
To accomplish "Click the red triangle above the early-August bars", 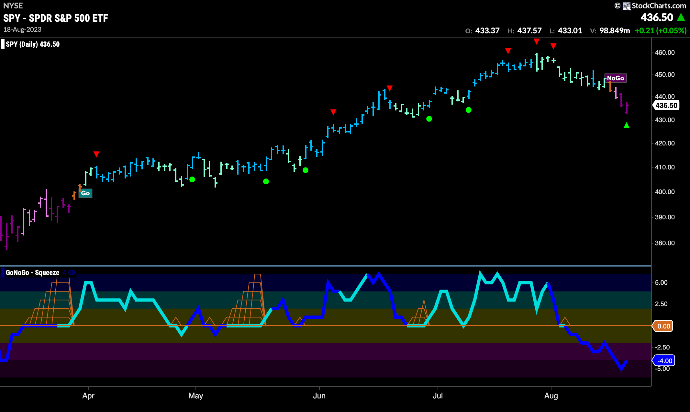I will point(553,46).
